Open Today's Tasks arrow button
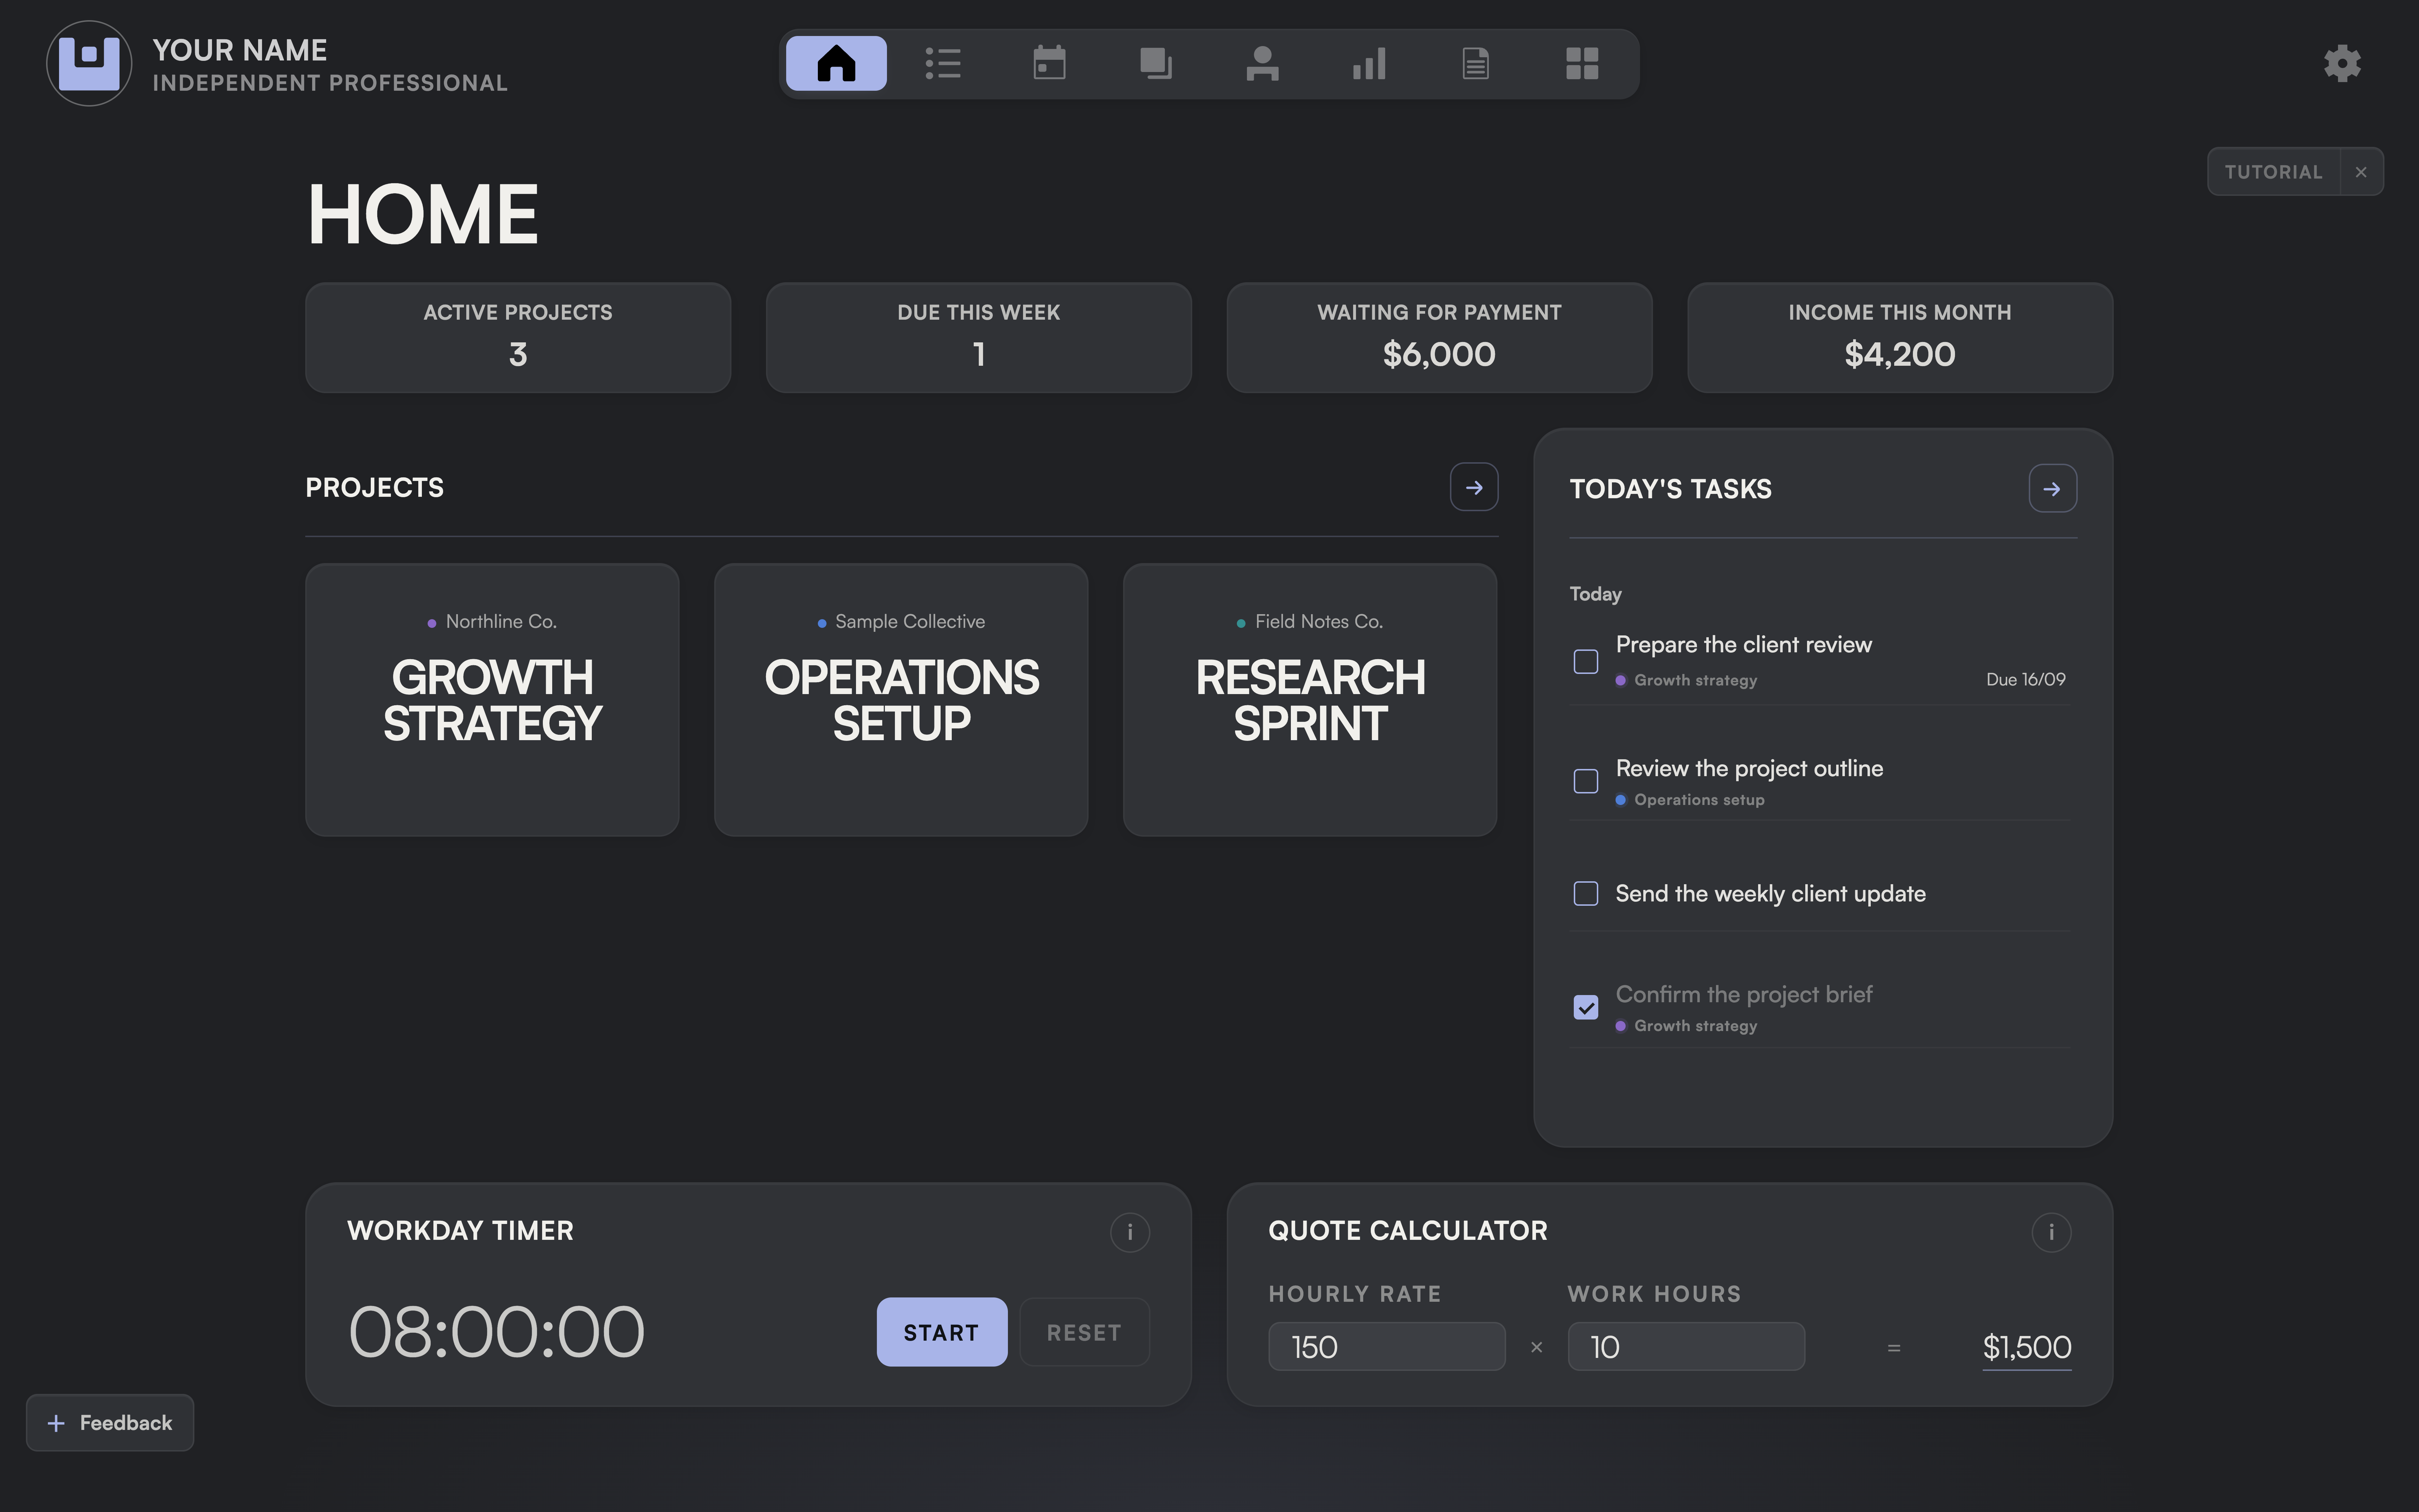 [x=2052, y=488]
